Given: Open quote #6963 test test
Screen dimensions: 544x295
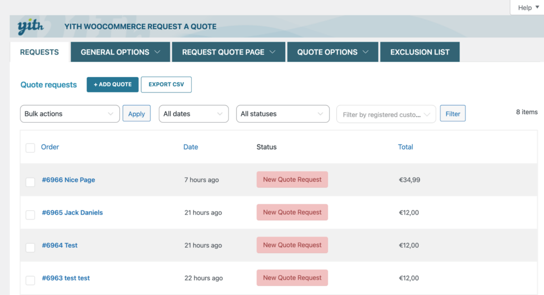Looking at the screenshot, I should pos(65,278).
